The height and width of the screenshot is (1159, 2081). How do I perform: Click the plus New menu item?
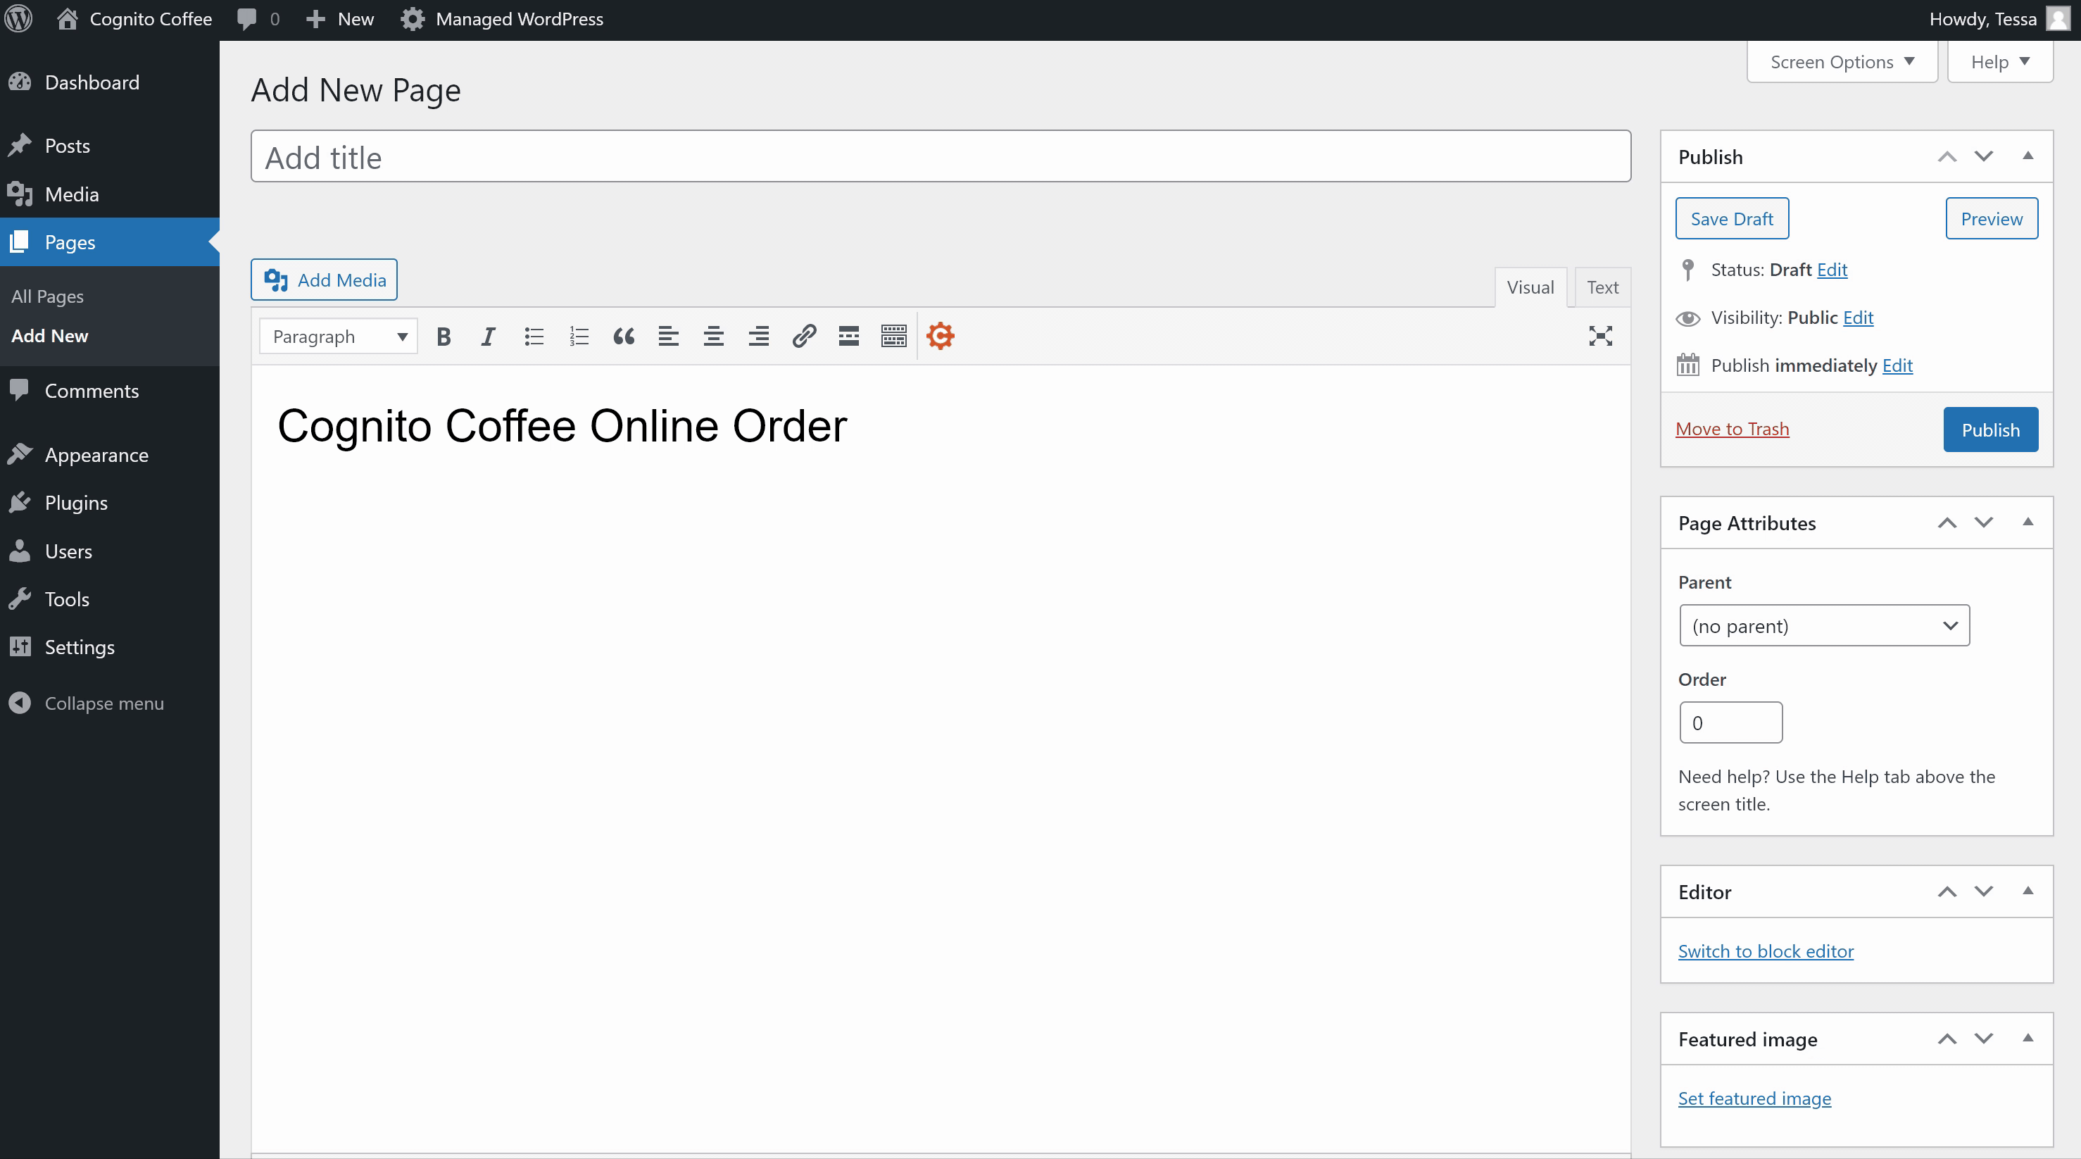tap(340, 18)
